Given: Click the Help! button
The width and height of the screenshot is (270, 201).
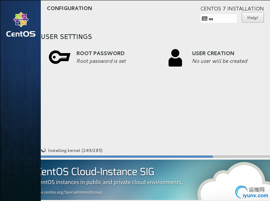Looking at the screenshot, I should coord(252,17).
